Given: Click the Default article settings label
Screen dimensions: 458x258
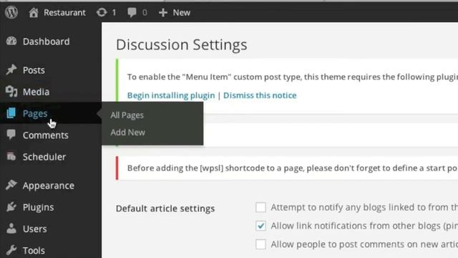Looking at the screenshot, I should click(165, 209).
